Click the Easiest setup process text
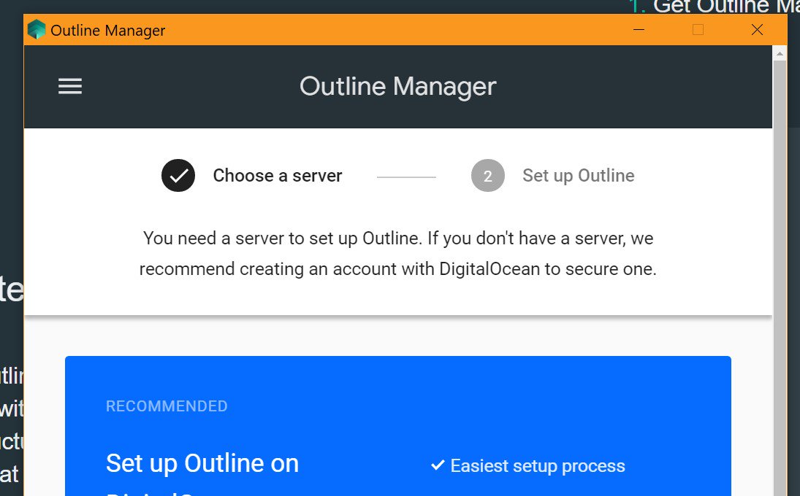800x496 pixels. (538, 466)
